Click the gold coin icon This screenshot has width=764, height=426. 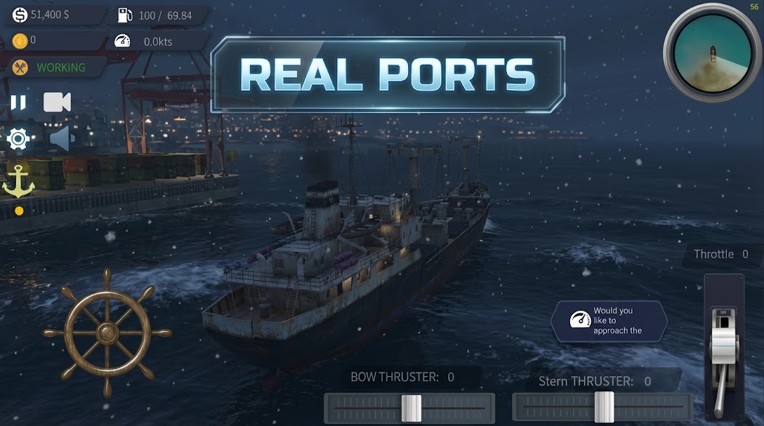tap(20, 41)
